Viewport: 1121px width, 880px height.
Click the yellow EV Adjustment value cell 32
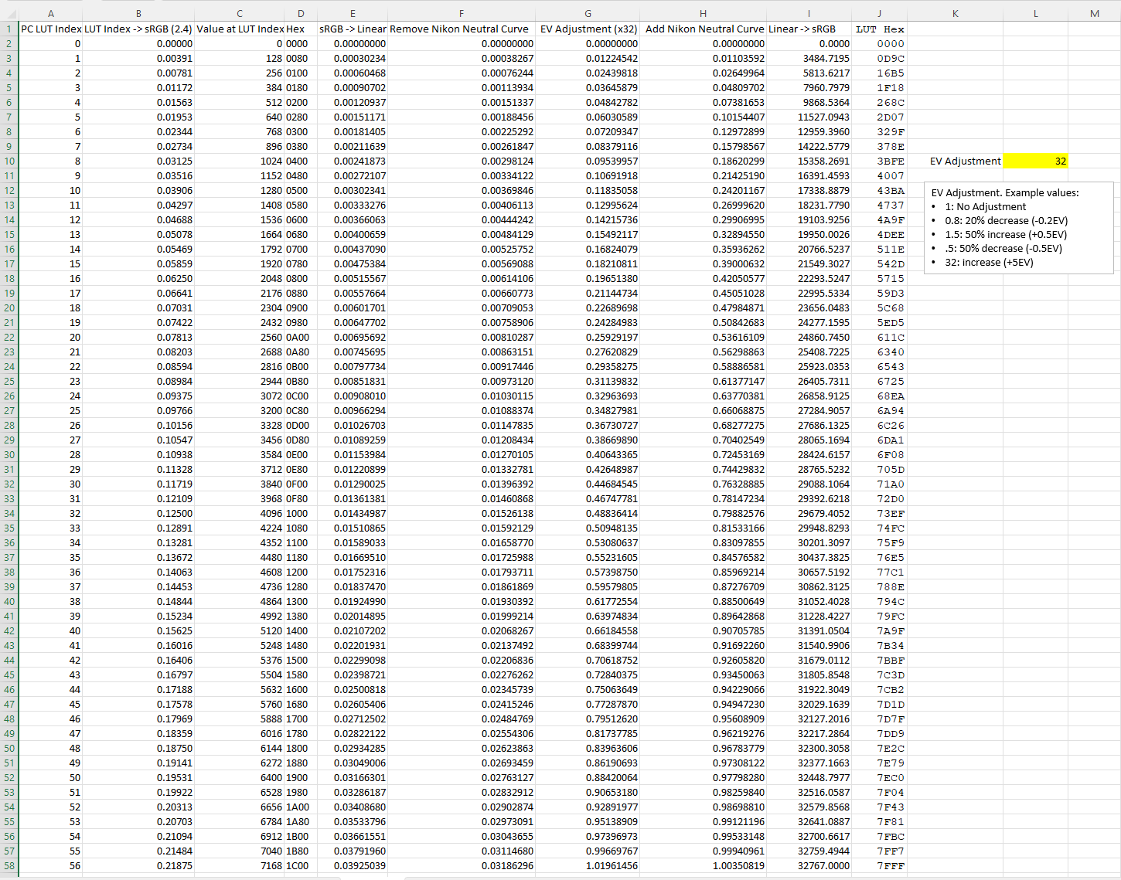tap(1035, 161)
